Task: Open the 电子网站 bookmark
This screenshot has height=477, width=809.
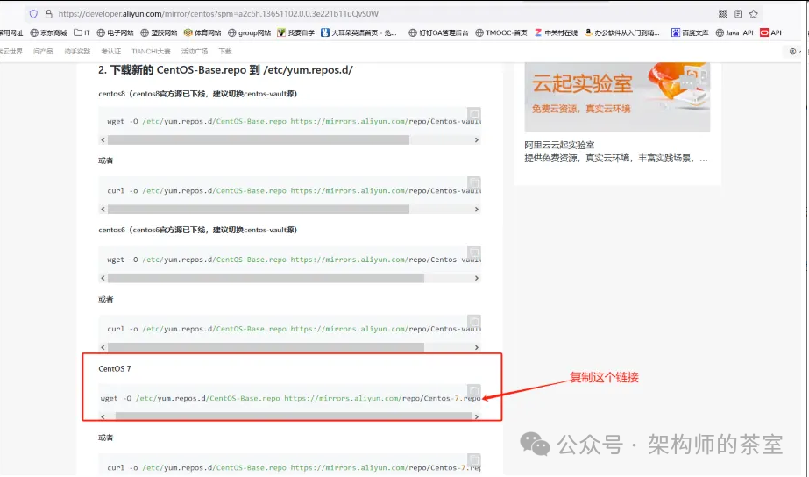Action: [115, 32]
